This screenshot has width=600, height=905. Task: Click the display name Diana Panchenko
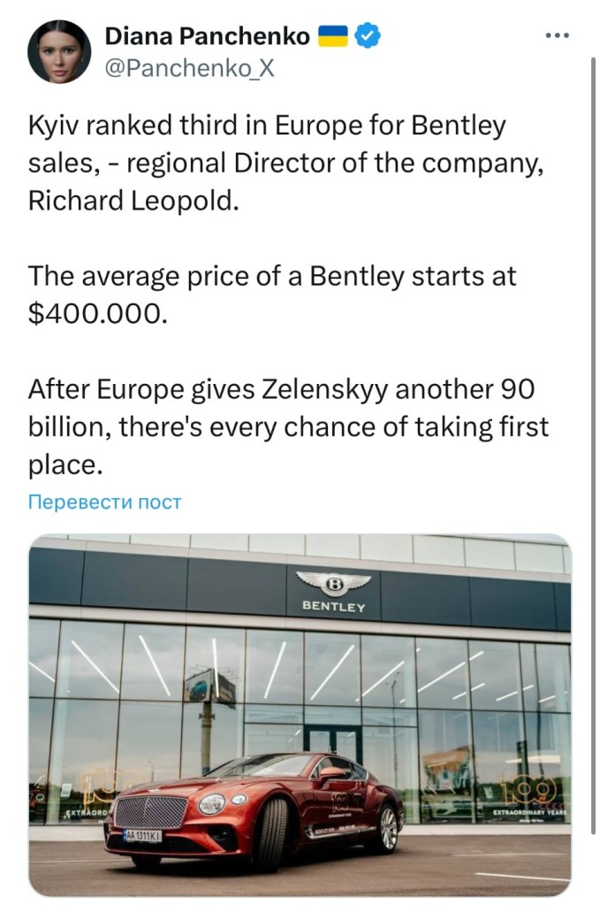[x=207, y=35]
